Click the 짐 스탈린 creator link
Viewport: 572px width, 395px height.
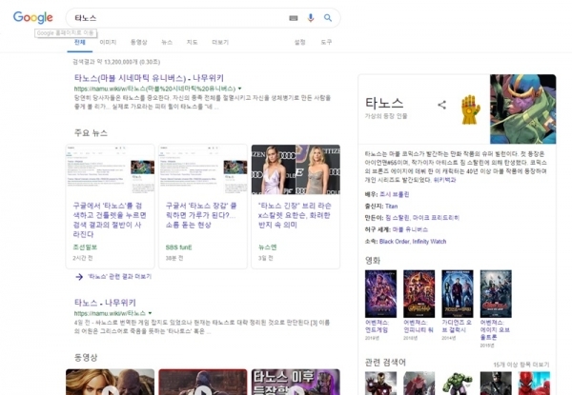pos(397,218)
